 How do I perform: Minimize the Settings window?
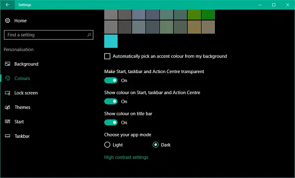point(260,5)
